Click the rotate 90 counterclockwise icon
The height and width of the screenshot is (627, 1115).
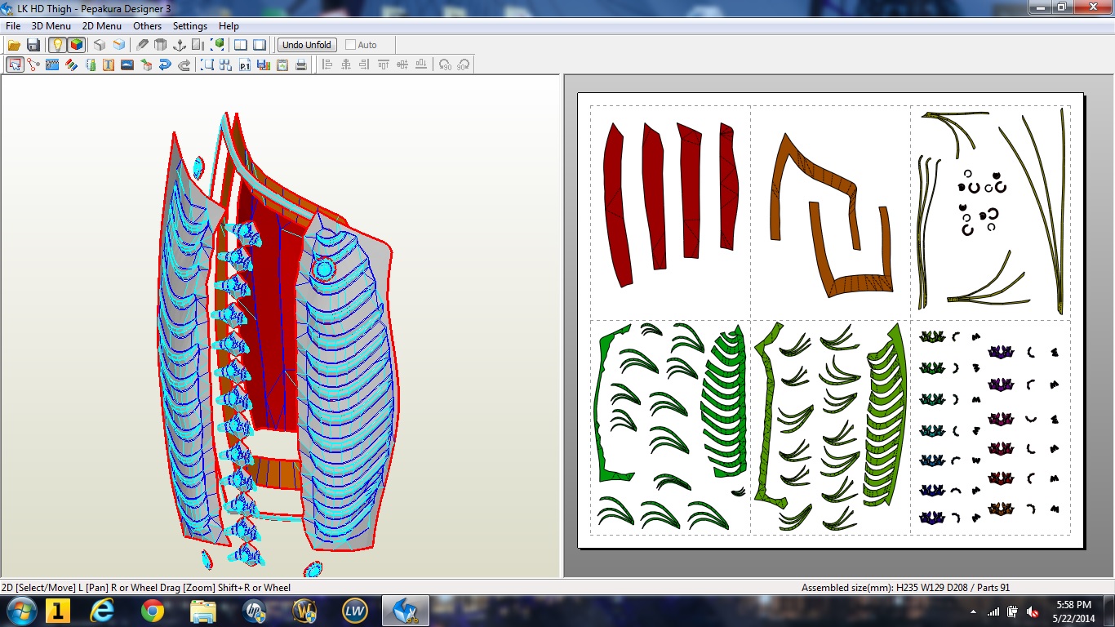coord(445,64)
